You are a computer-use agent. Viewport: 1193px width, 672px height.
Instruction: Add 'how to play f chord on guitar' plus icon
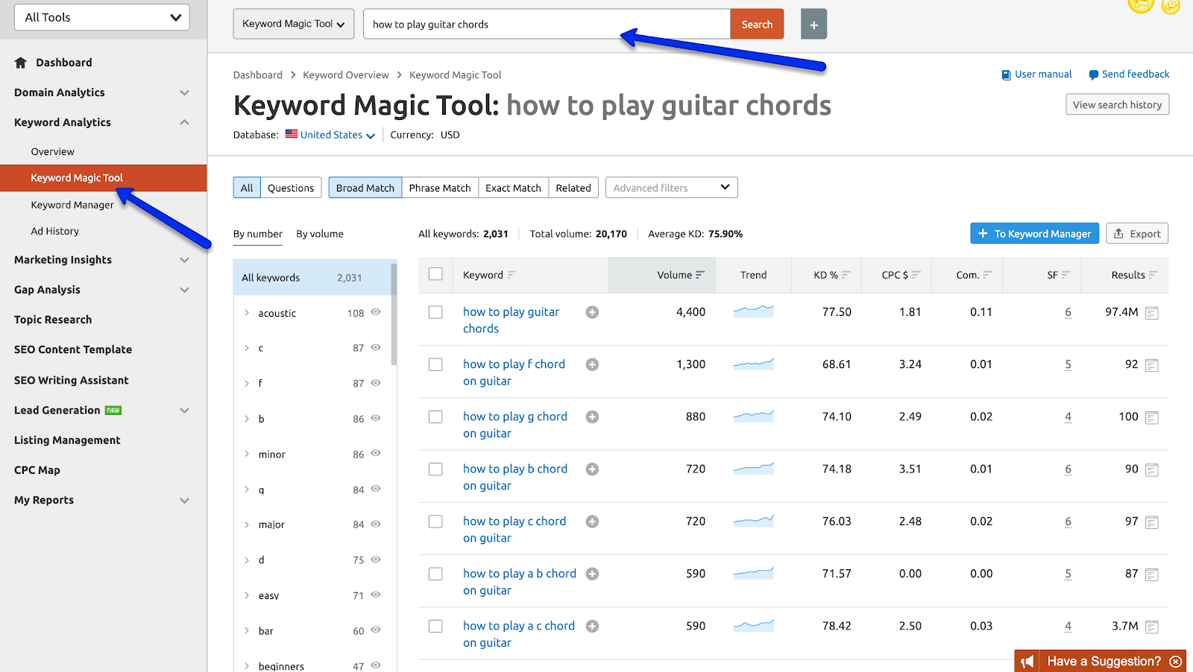click(592, 364)
